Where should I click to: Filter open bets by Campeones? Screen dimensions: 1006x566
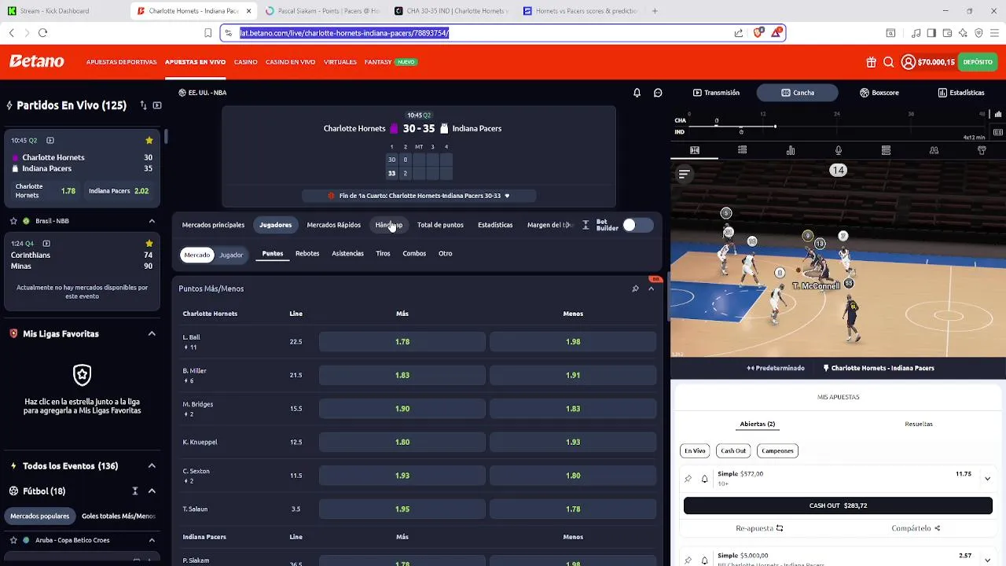click(777, 450)
